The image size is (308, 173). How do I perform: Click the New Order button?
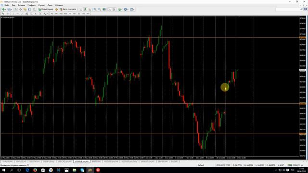tap(46, 9)
